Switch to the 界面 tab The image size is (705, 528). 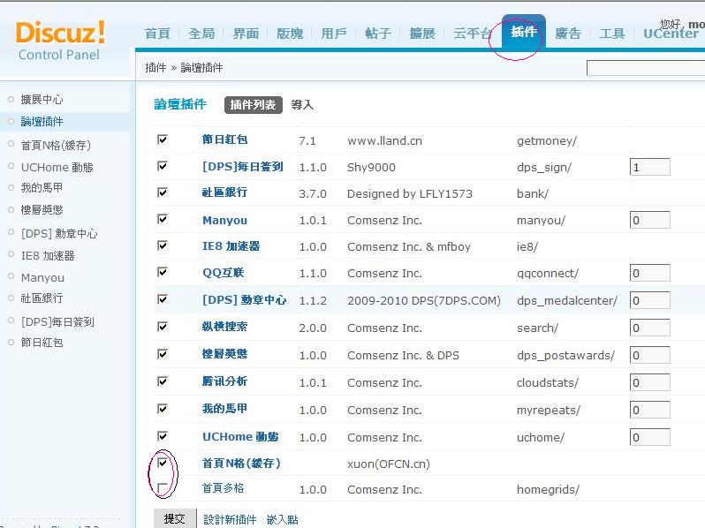point(246,34)
